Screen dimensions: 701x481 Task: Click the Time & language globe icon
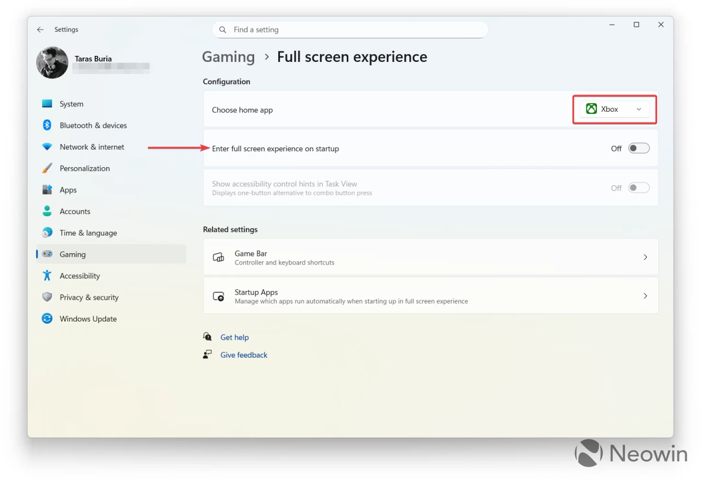47,233
